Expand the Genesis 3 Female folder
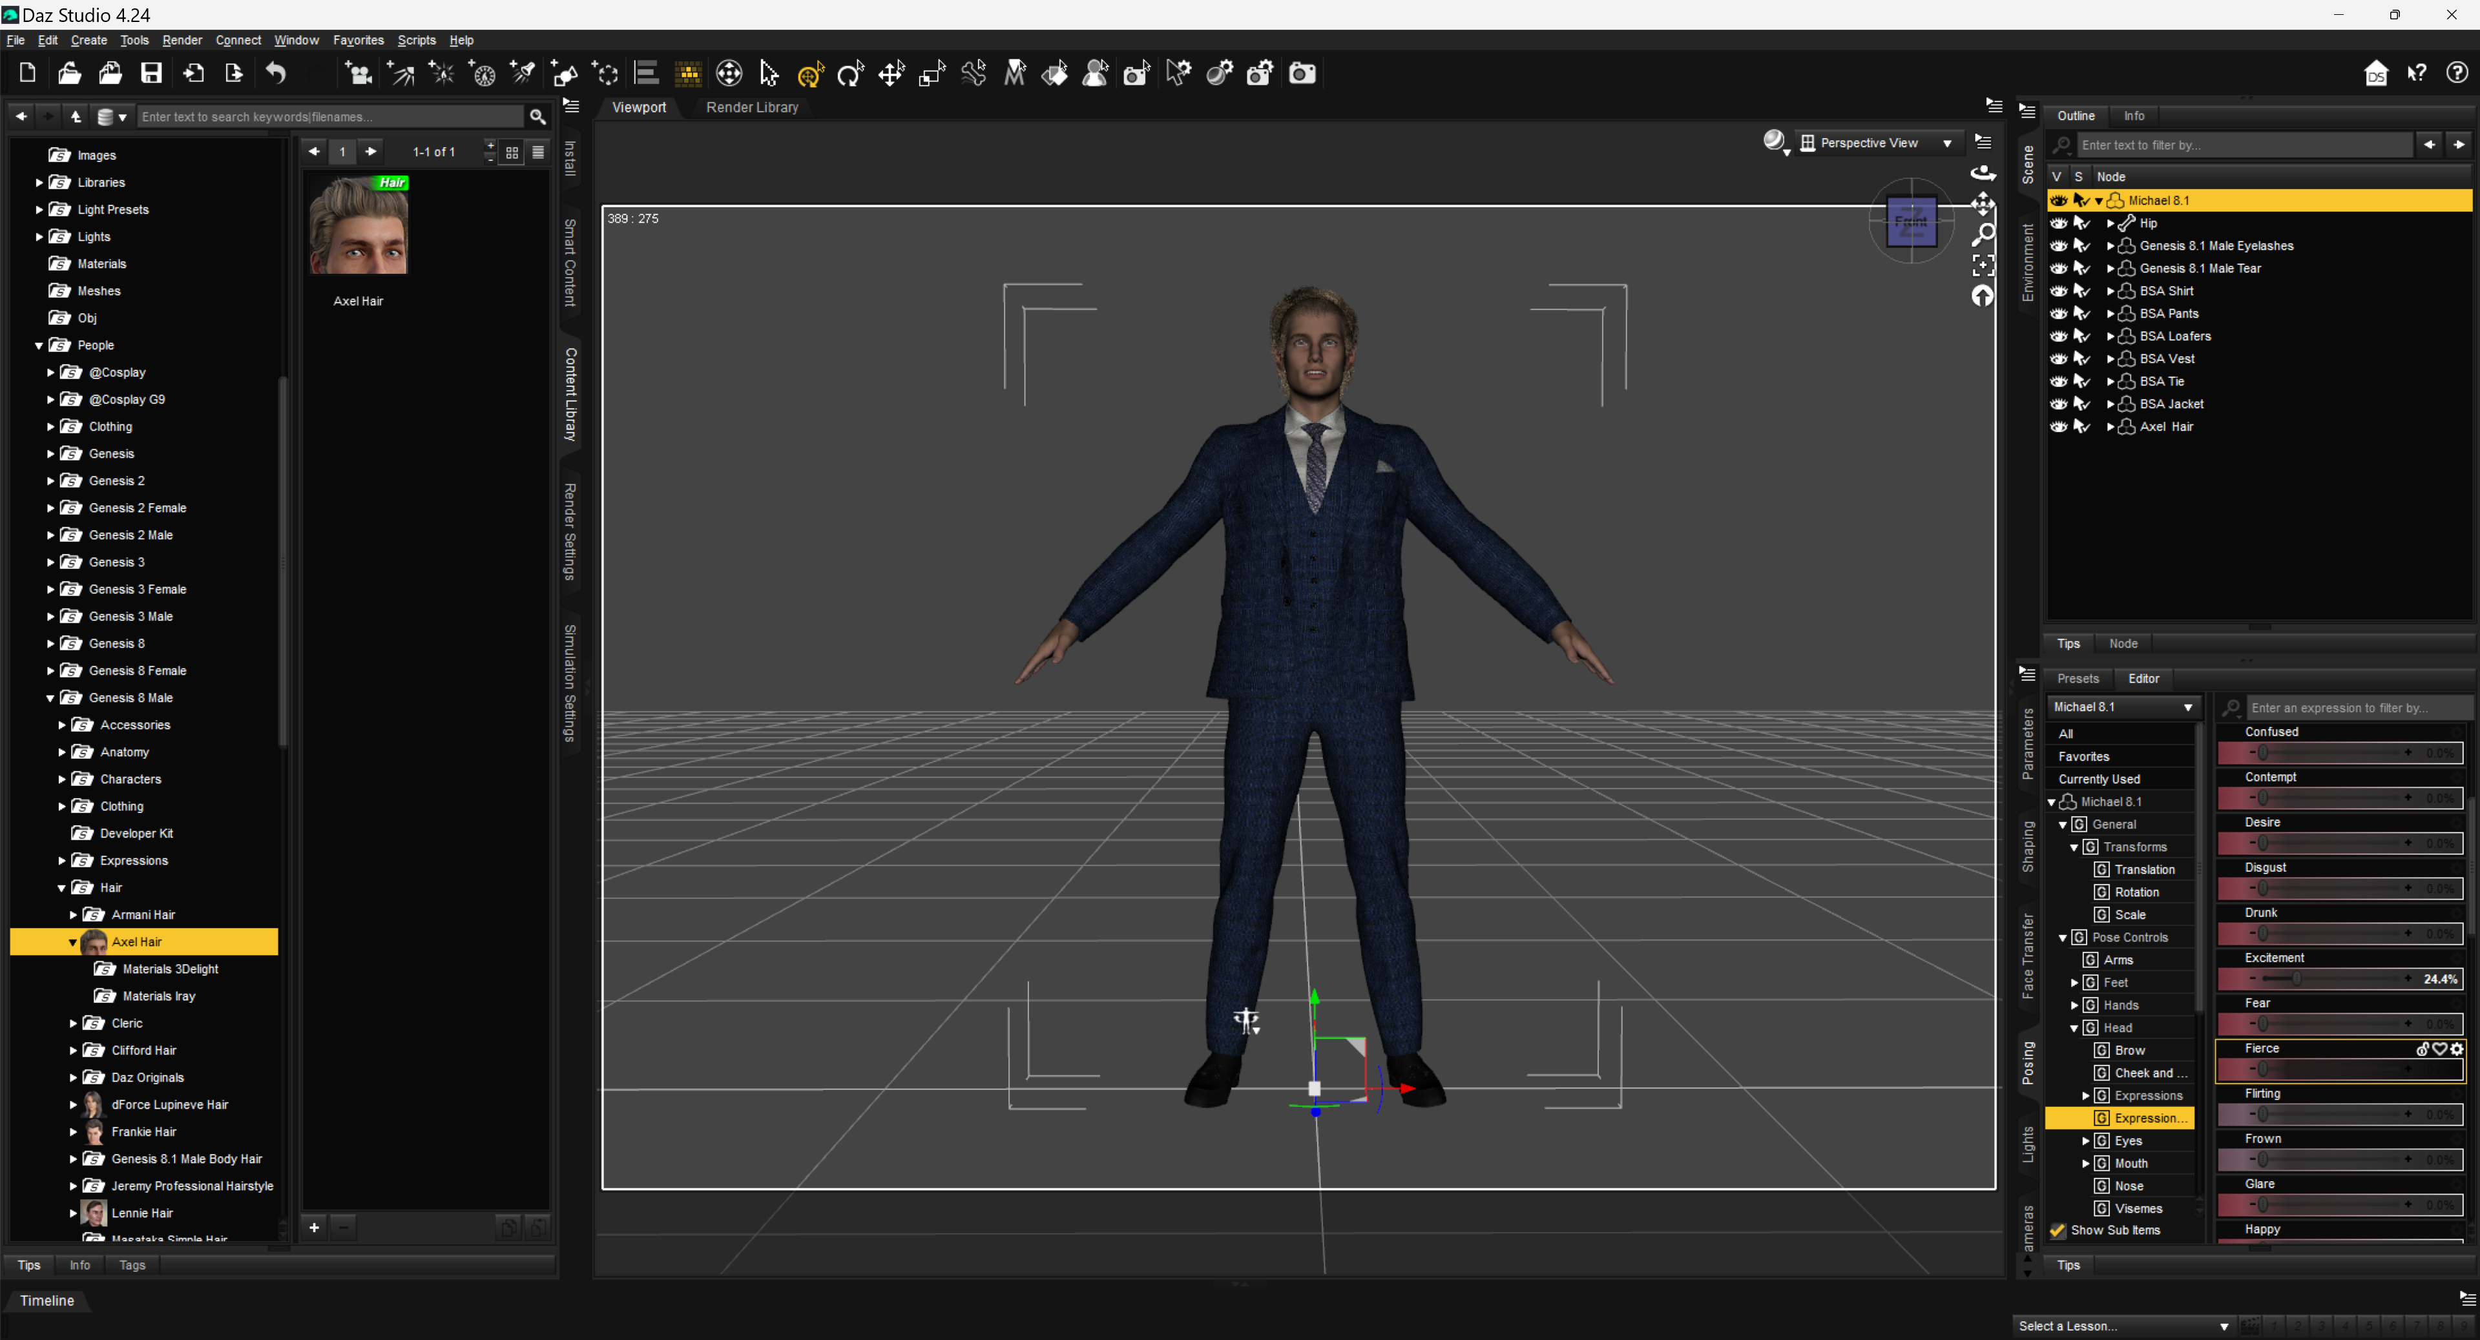2480x1340 pixels. [51, 589]
